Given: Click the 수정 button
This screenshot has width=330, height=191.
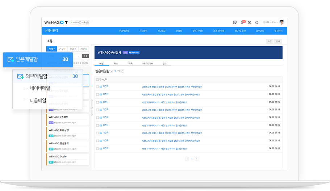Looking at the screenshot, I should [270, 41].
